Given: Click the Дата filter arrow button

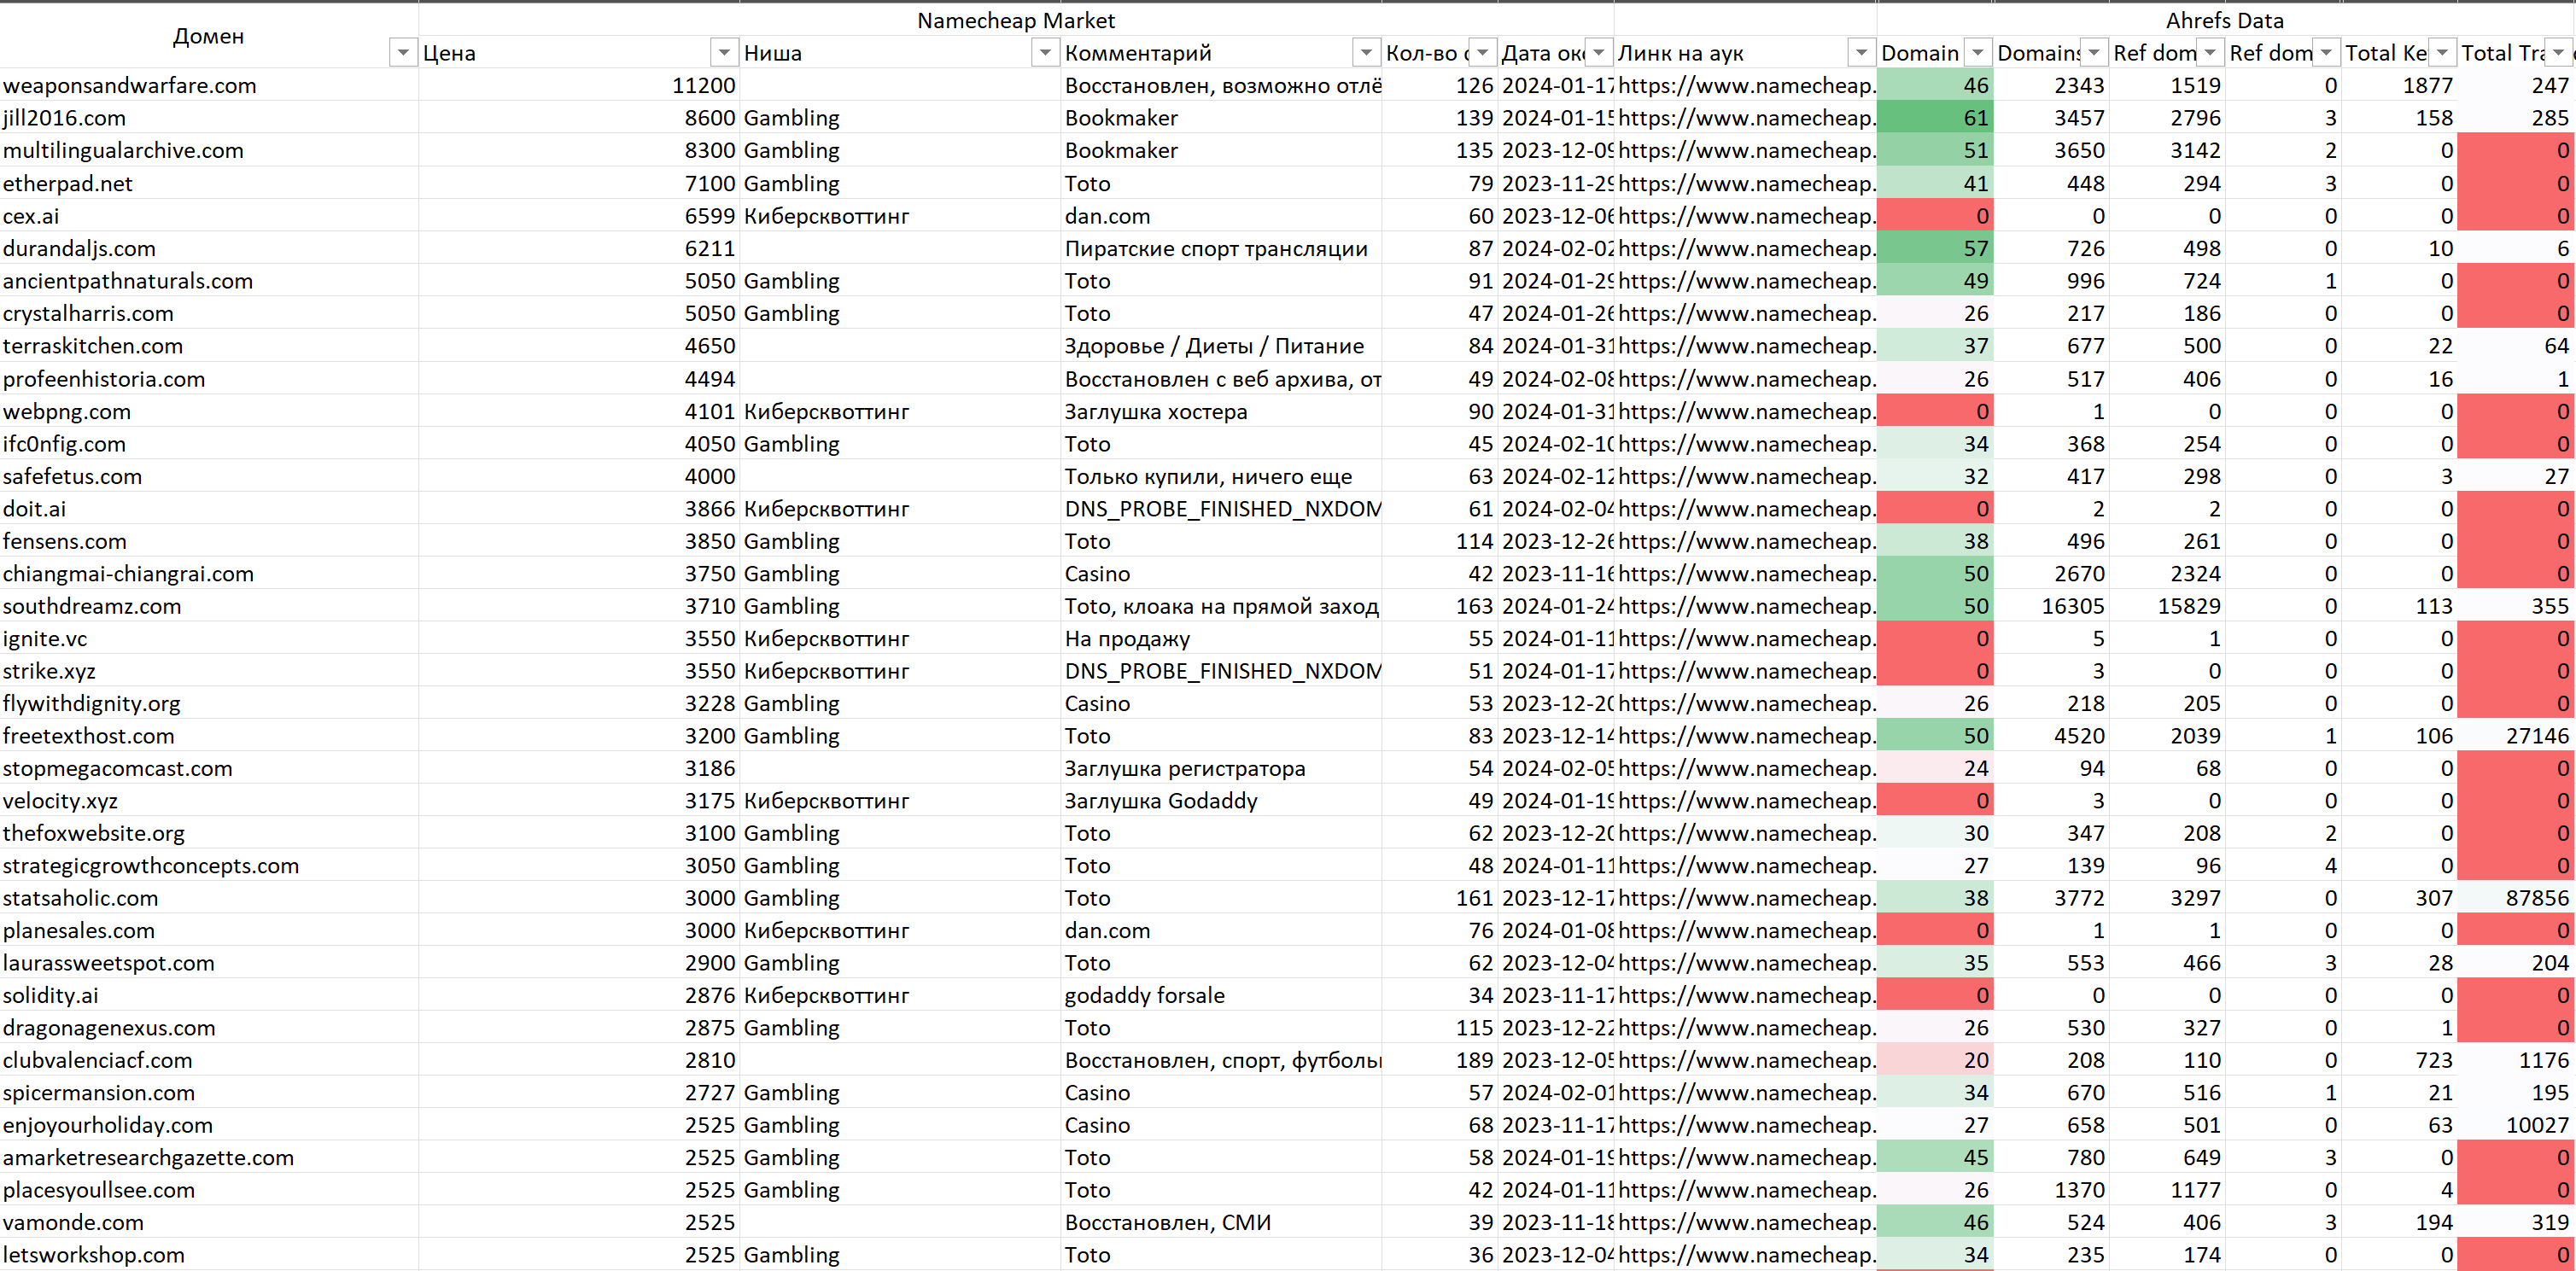Looking at the screenshot, I should point(1599,53).
